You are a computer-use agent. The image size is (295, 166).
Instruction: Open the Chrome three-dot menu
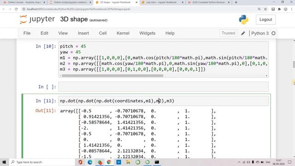292,9
